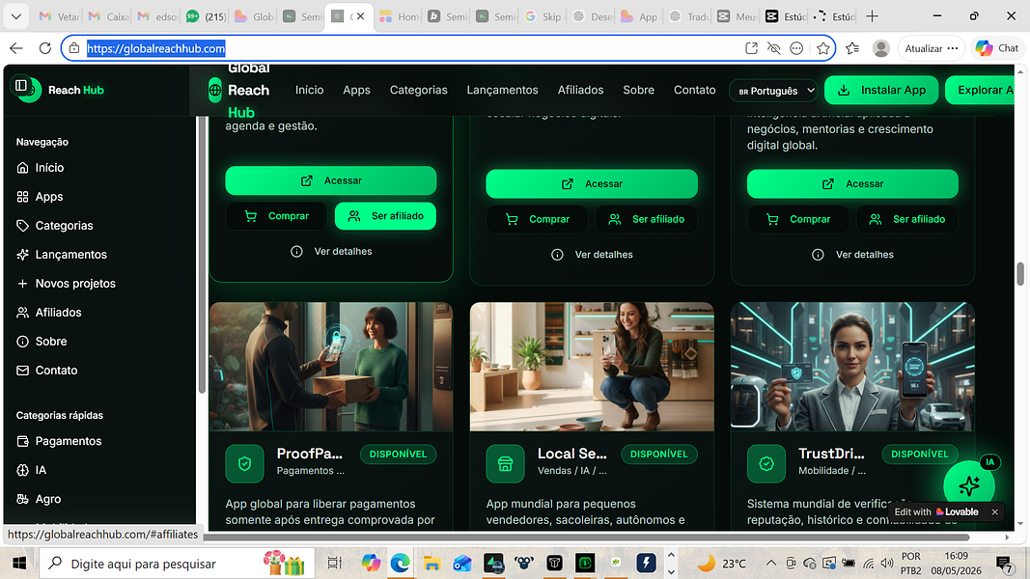This screenshot has height=579, width=1030.
Task: Click Lançamentos in the top navigation bar
Action: [x=503, y=90]
